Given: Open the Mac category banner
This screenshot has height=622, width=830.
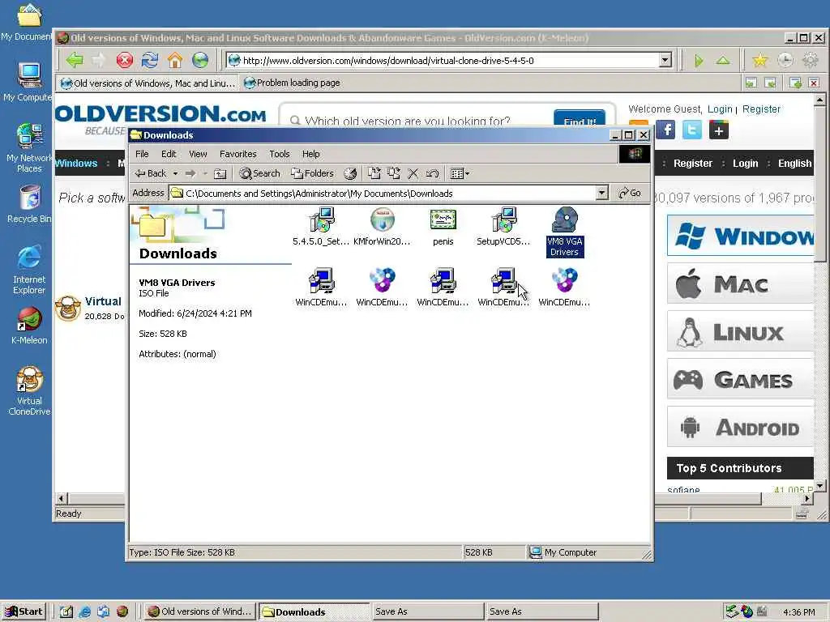Looking at the screenshot, I should coord(740,284).
